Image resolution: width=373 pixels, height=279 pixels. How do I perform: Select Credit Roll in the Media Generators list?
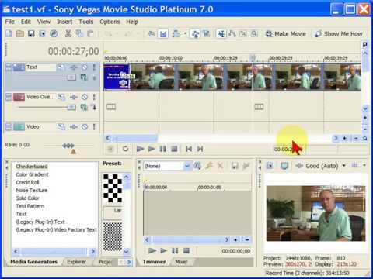point(27,182)
